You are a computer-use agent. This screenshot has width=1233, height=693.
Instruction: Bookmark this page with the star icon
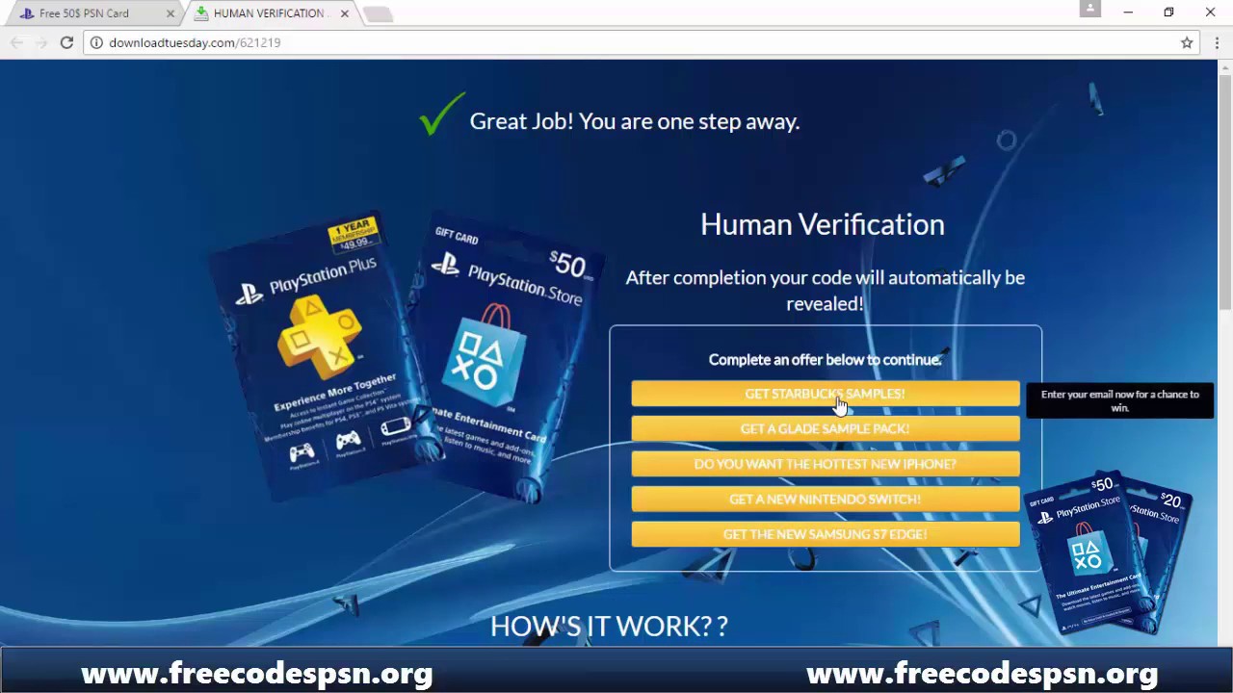[1187, 42]
